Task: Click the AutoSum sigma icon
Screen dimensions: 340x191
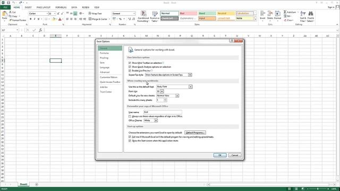Action: [x=285, y=12]
